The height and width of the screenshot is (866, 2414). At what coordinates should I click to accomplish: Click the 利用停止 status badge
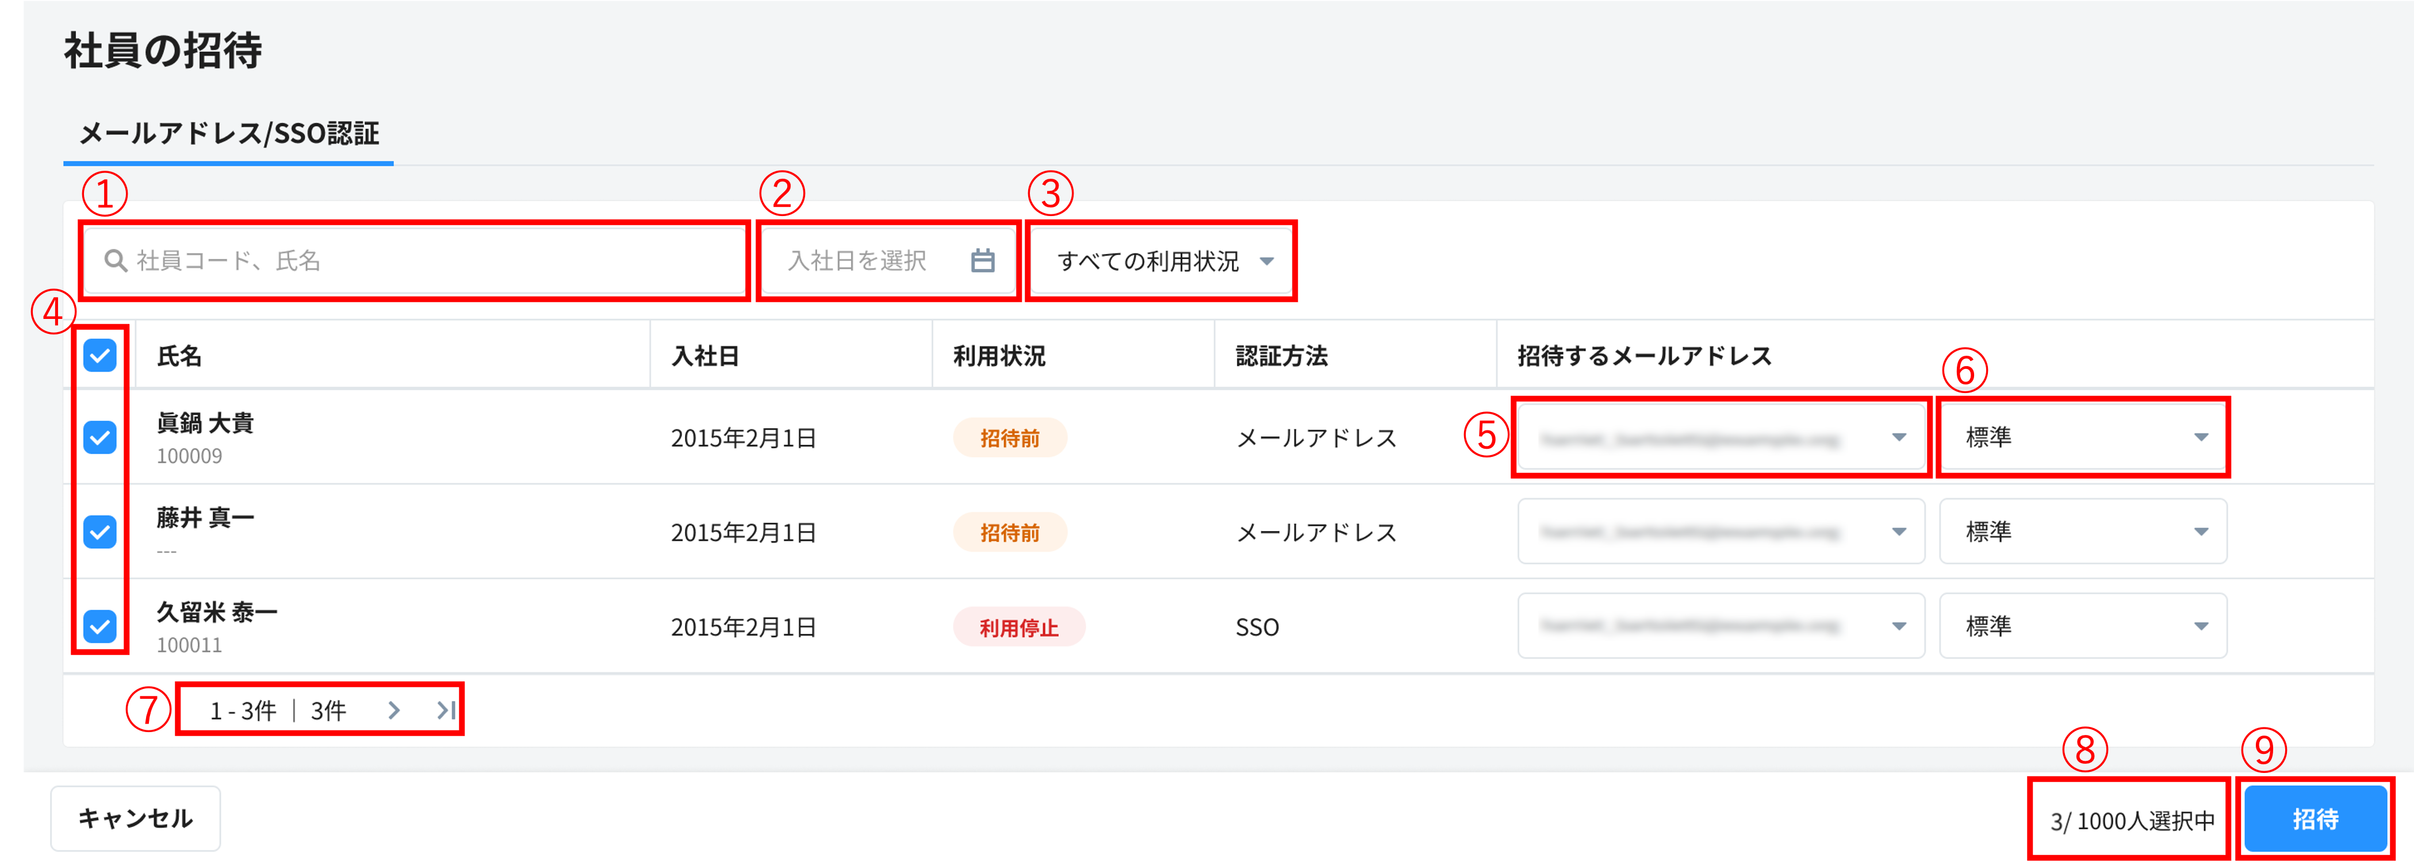pos(1018,628)
